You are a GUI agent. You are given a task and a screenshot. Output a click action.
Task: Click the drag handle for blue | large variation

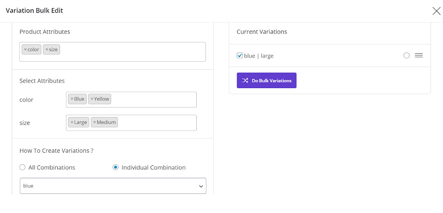pos(419,55)
